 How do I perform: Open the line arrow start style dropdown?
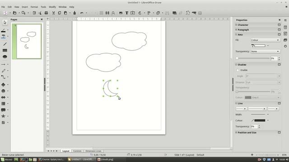pos(241,109)
